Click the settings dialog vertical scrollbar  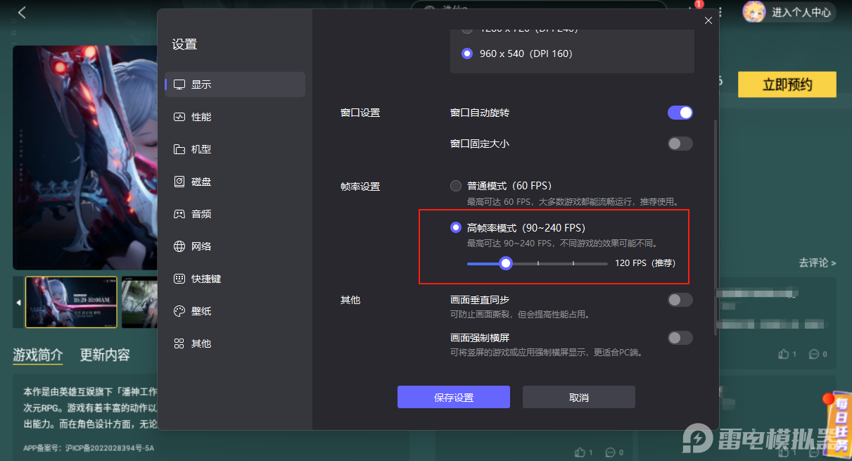point(716,227)
